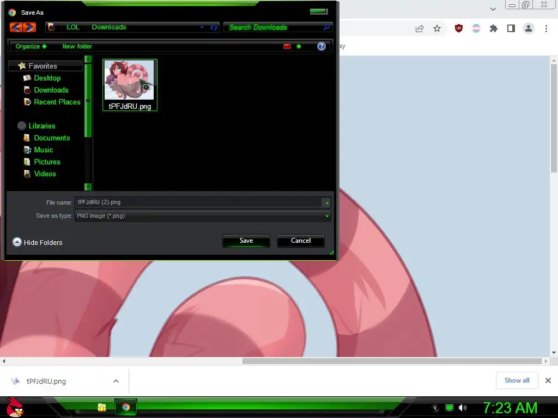The height and width of the screenshot is (418, 558).
Task: Expand the File name dropdown arrow
Action: [327, 202]
